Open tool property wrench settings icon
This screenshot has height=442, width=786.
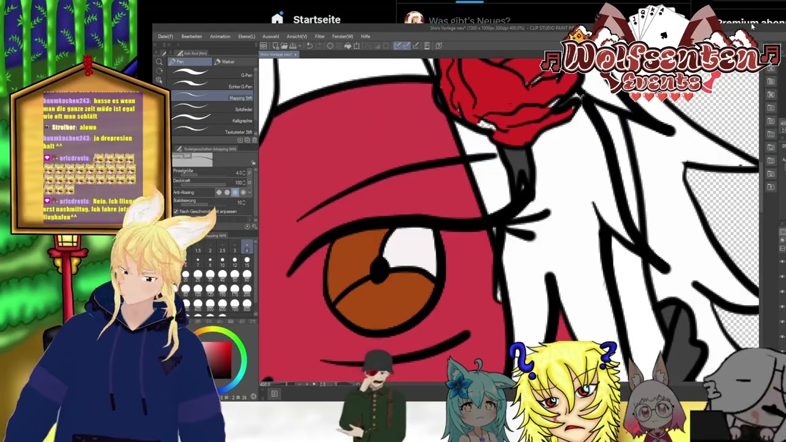(254, 227)
